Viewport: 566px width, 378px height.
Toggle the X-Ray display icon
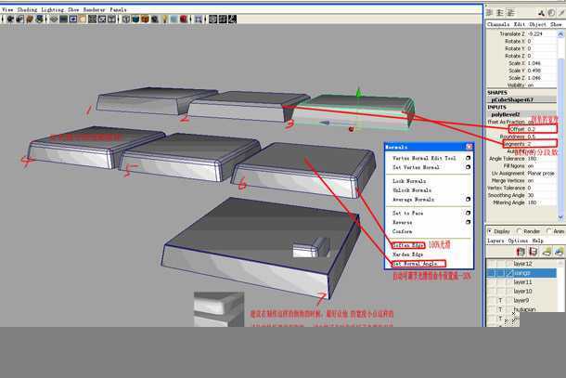click(213, 19)
